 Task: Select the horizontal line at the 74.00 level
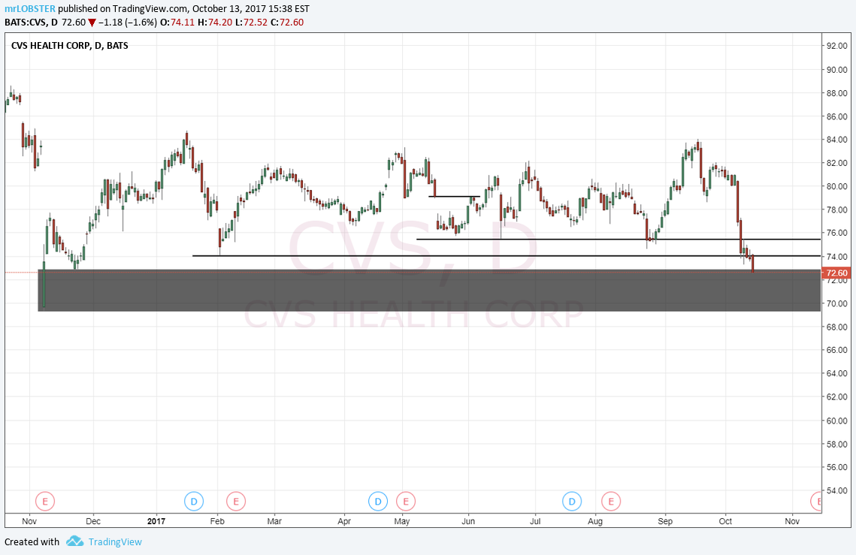click(x=506, y=255)
